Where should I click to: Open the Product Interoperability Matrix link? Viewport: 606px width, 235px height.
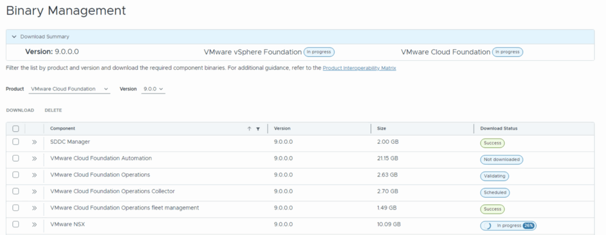[x=359, y=68]
